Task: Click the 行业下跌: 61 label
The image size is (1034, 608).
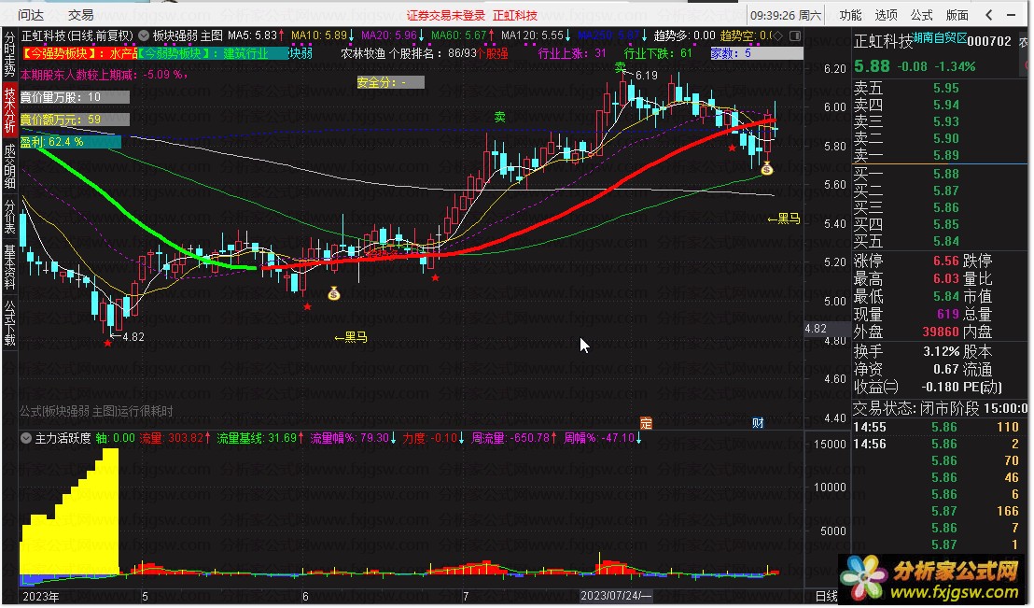Action: (658, 53)
